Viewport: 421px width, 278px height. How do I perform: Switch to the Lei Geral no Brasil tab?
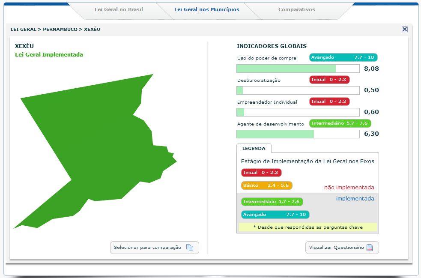tap(119, 9)
